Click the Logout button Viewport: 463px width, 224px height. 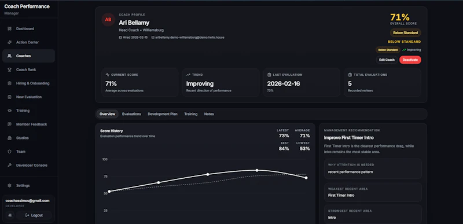coord(34,215)
